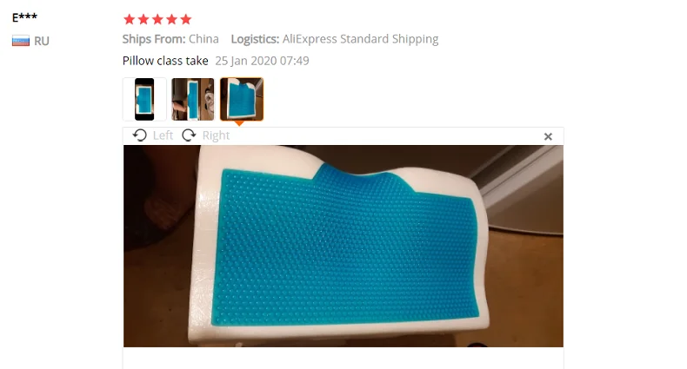The height and width of the screenshot is (369, 687).
Task: Click the rotate left arrow icon
Action: coord(140,135)
